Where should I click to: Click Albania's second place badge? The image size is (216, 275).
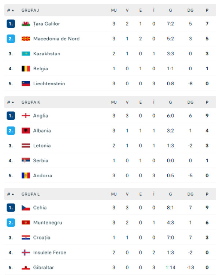click(11, 131)
